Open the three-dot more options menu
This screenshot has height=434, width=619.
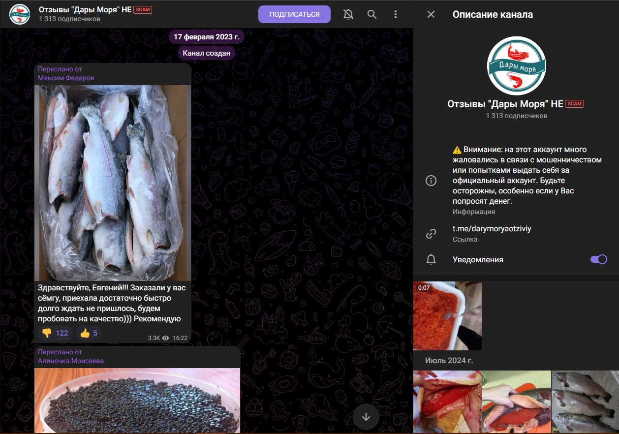coord(396,14)
